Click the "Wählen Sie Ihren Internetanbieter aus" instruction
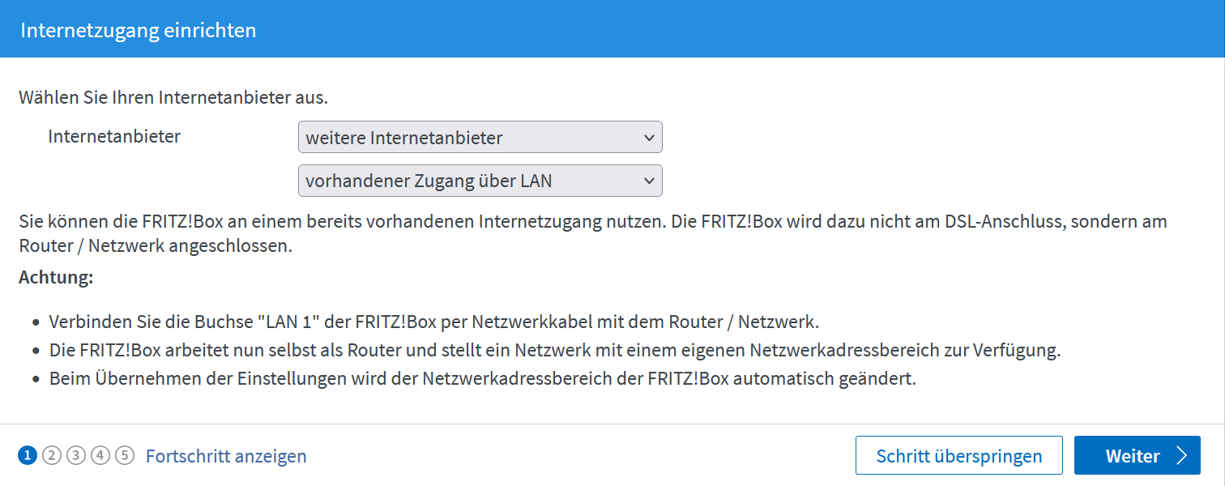Screen dimensions: 1225x486 pos(173,99)
